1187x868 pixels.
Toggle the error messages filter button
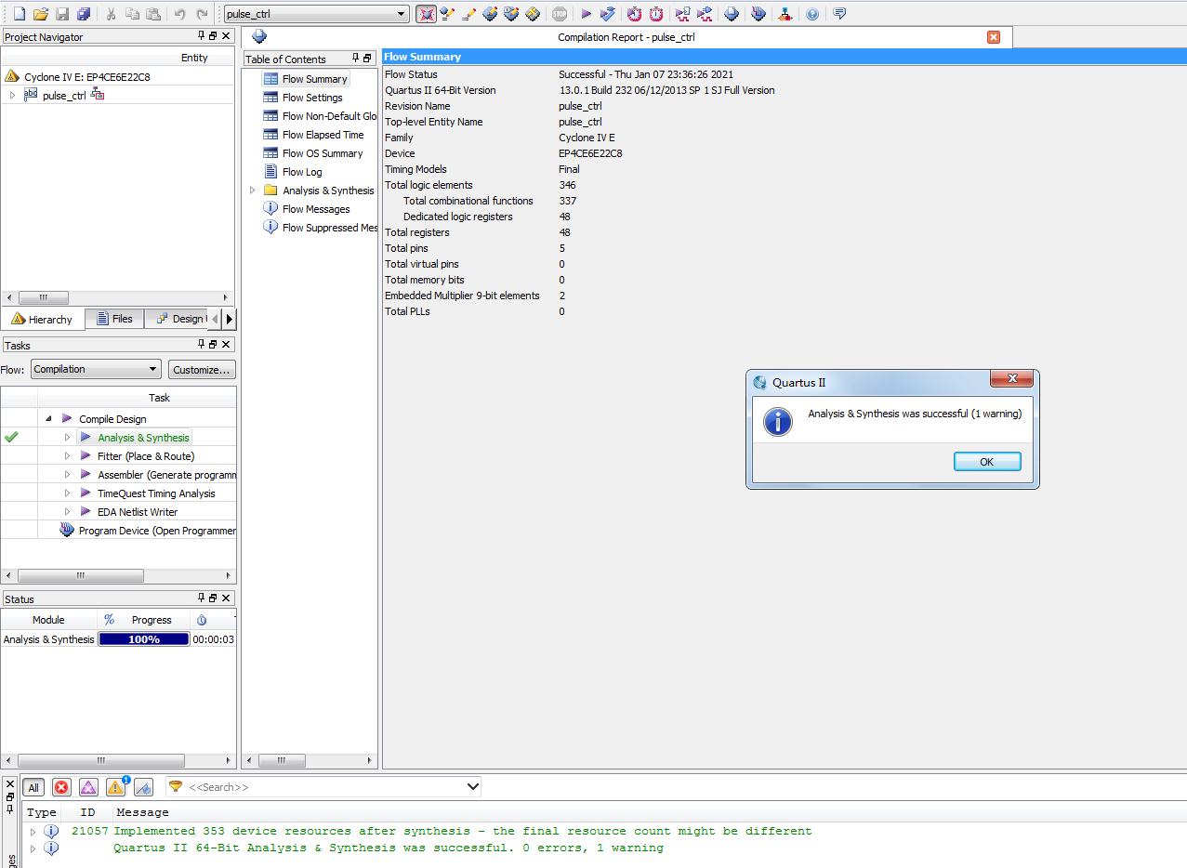61,787
